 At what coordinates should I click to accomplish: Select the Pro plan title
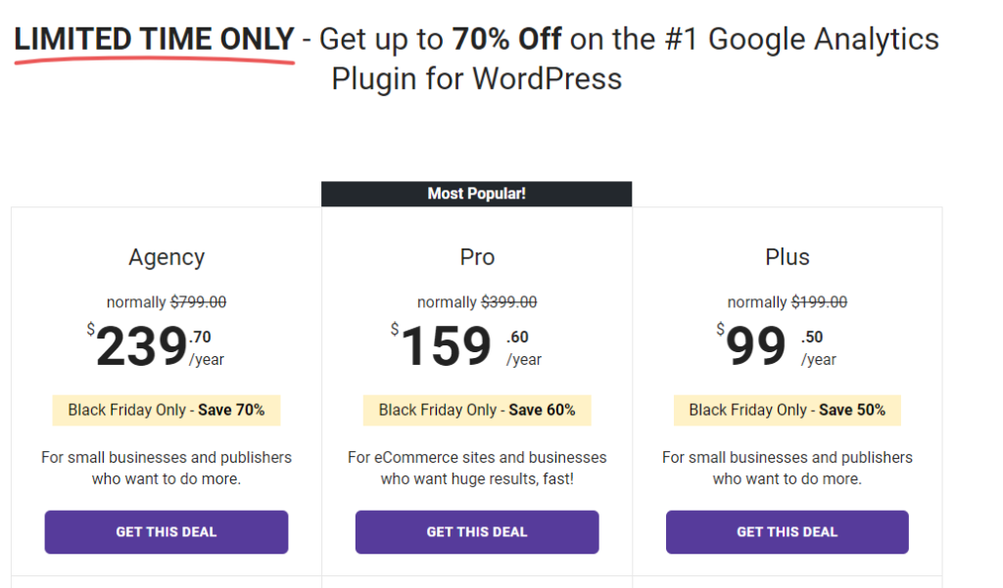pyautogui.click(x=477, y=257)
